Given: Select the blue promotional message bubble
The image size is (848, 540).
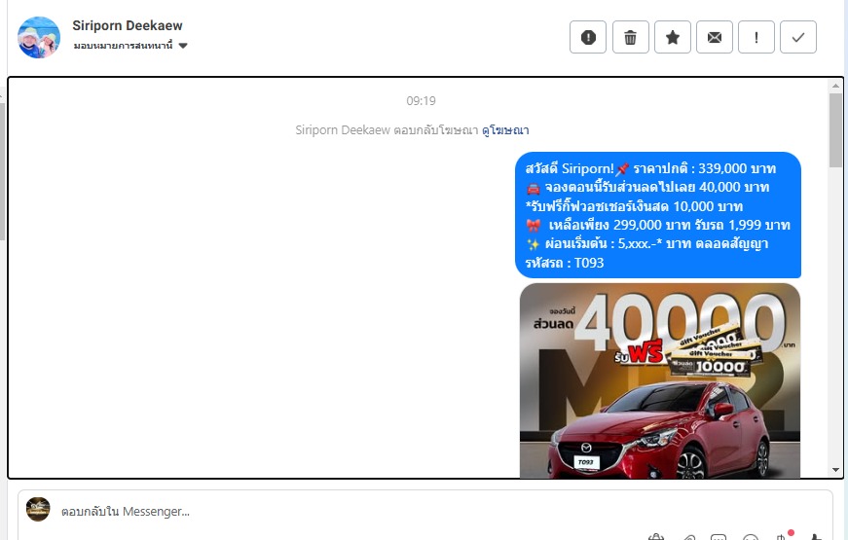Looking at the screenshot, I should 657,215.
